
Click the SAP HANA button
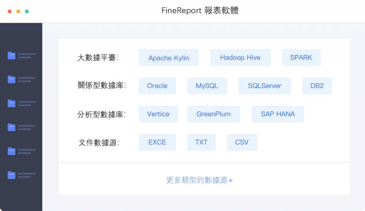click(x=278, y=114)
